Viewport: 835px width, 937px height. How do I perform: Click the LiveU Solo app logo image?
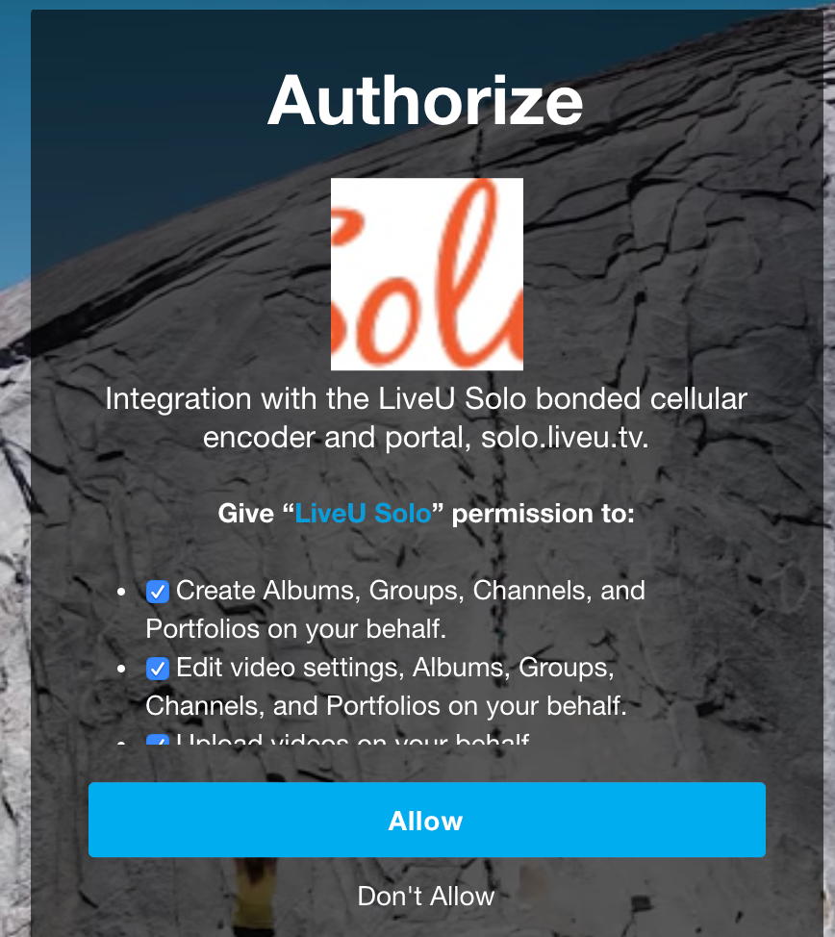pos(427,274)
